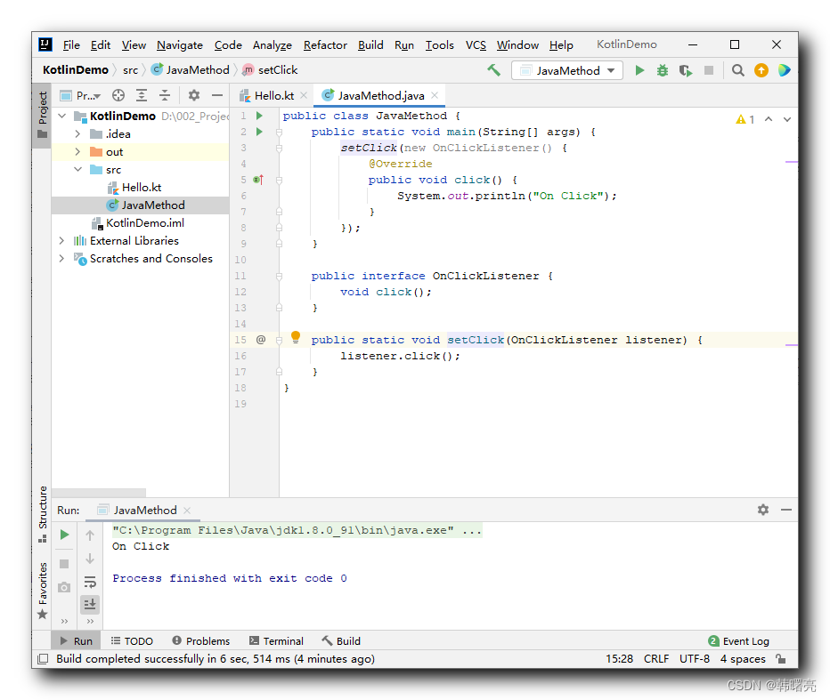Click the implements gutter marker on line 5
830x700 pixels.
click(x=258, y=180)
